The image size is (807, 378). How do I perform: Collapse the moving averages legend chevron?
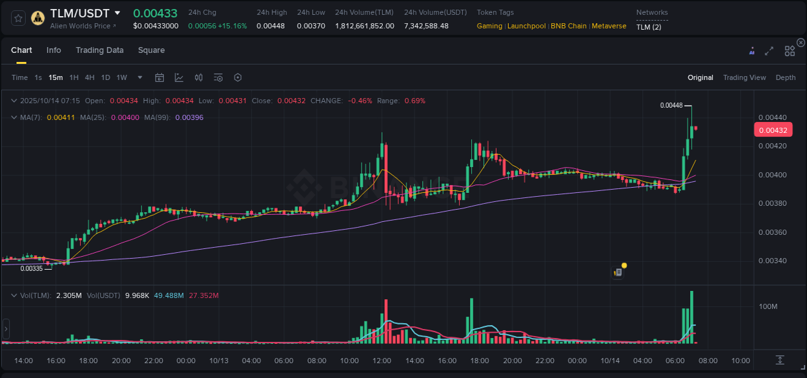tap(14, 117)
